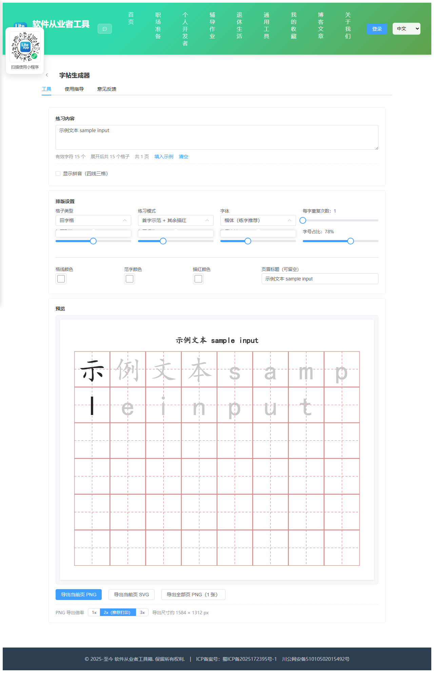Viewport: 434px width, 673px height.
Task: Open the 博客文章 navigation item
Action: point(321,25)
